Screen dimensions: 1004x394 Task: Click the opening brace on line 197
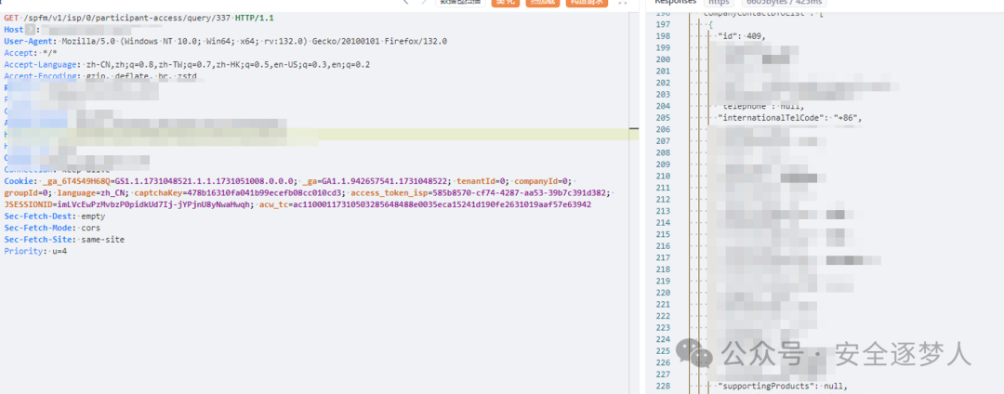tap(709, 24)
